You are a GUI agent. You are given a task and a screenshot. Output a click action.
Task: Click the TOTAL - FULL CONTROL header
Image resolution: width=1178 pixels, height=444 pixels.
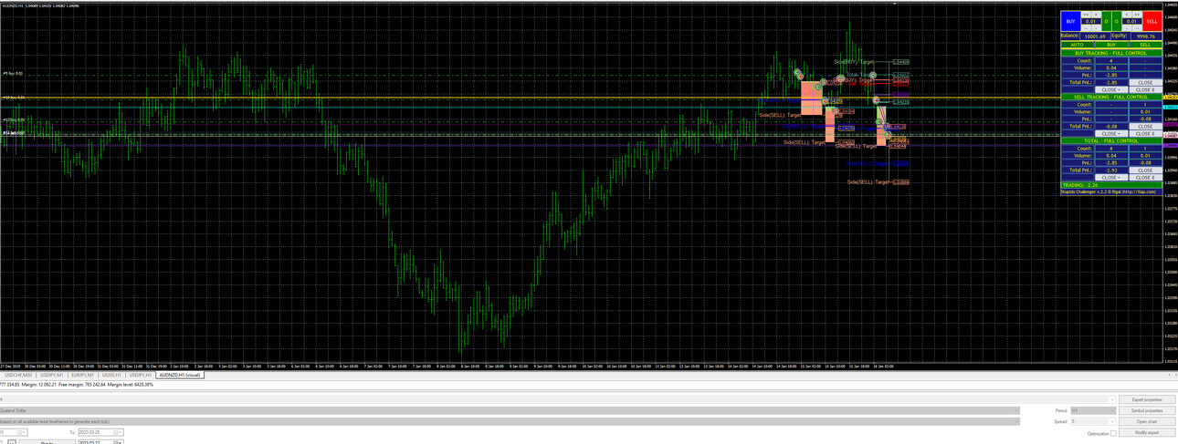point(1110,140)
